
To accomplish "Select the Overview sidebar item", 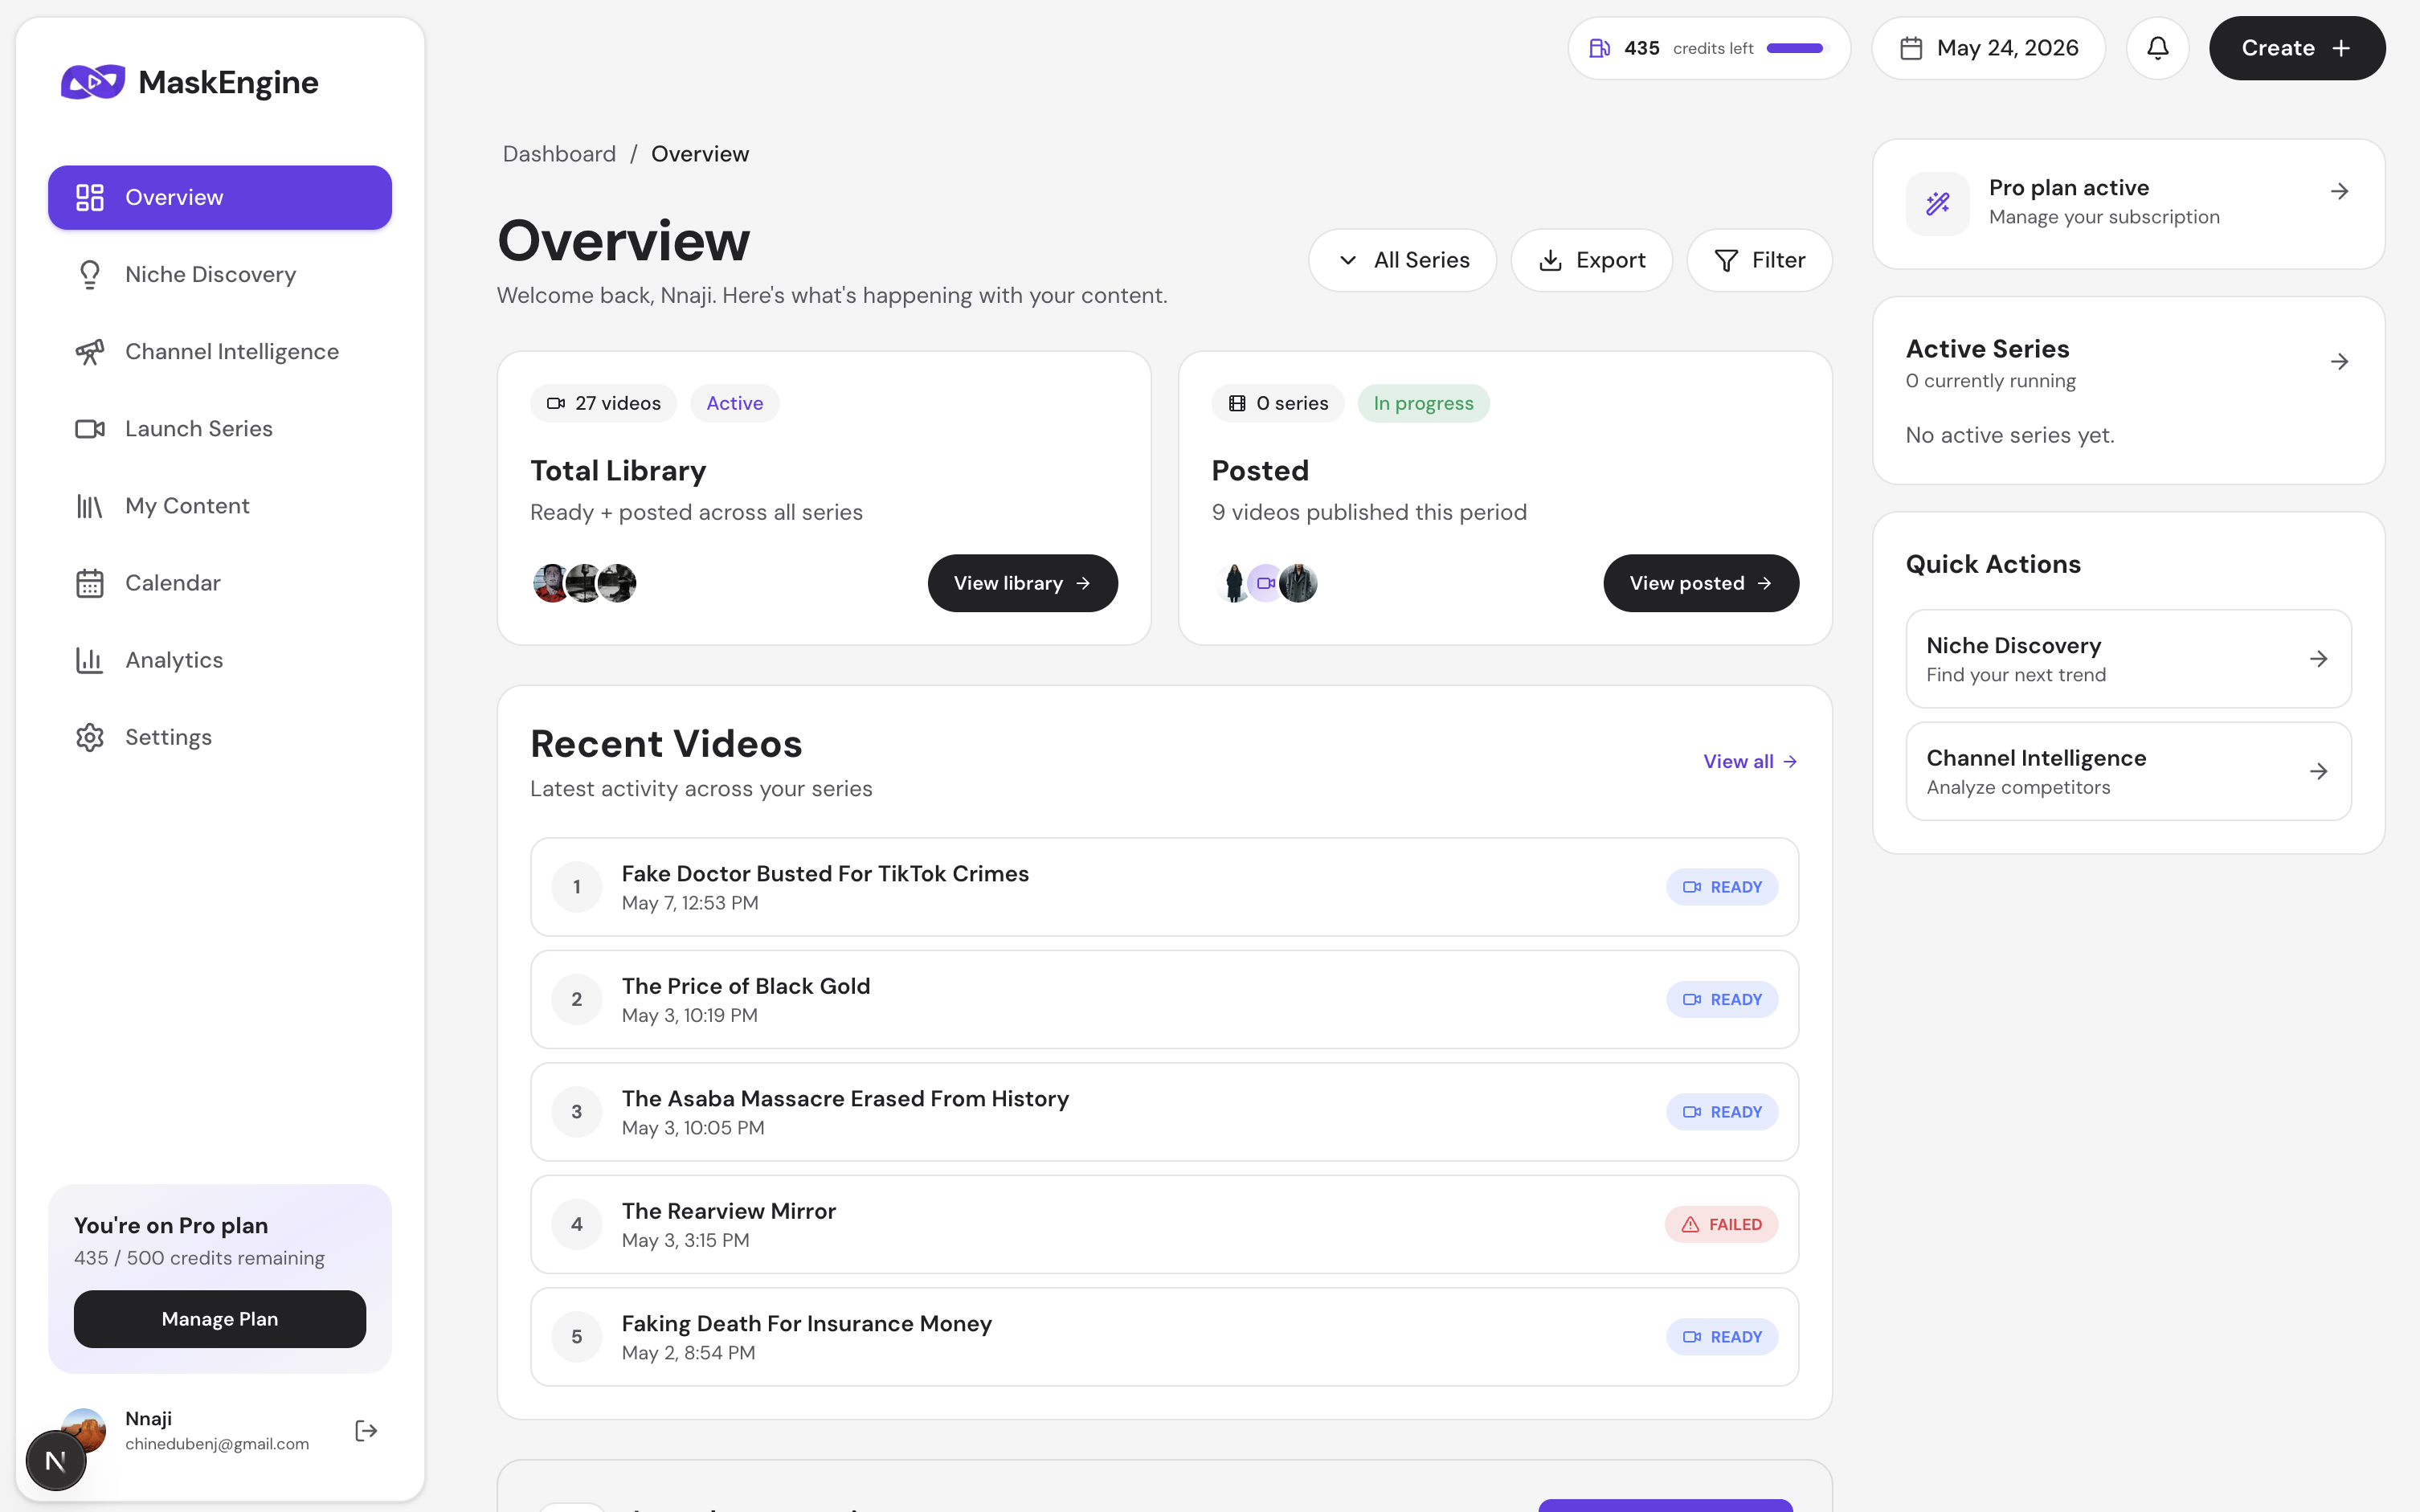I will point(220,197).
